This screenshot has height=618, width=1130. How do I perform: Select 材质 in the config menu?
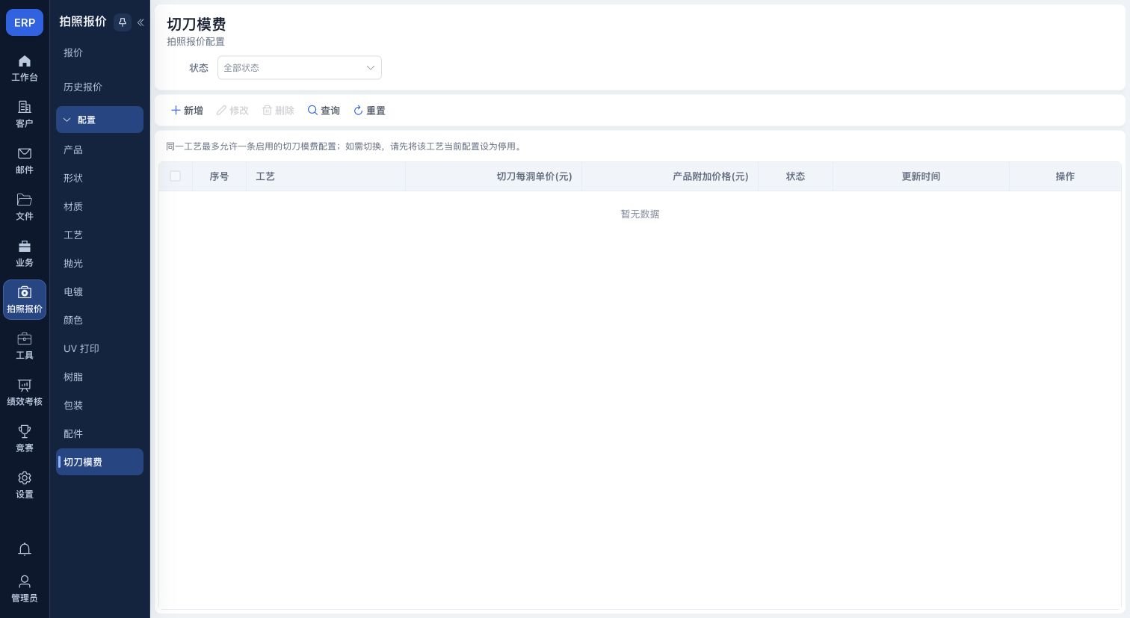[99, 206]
